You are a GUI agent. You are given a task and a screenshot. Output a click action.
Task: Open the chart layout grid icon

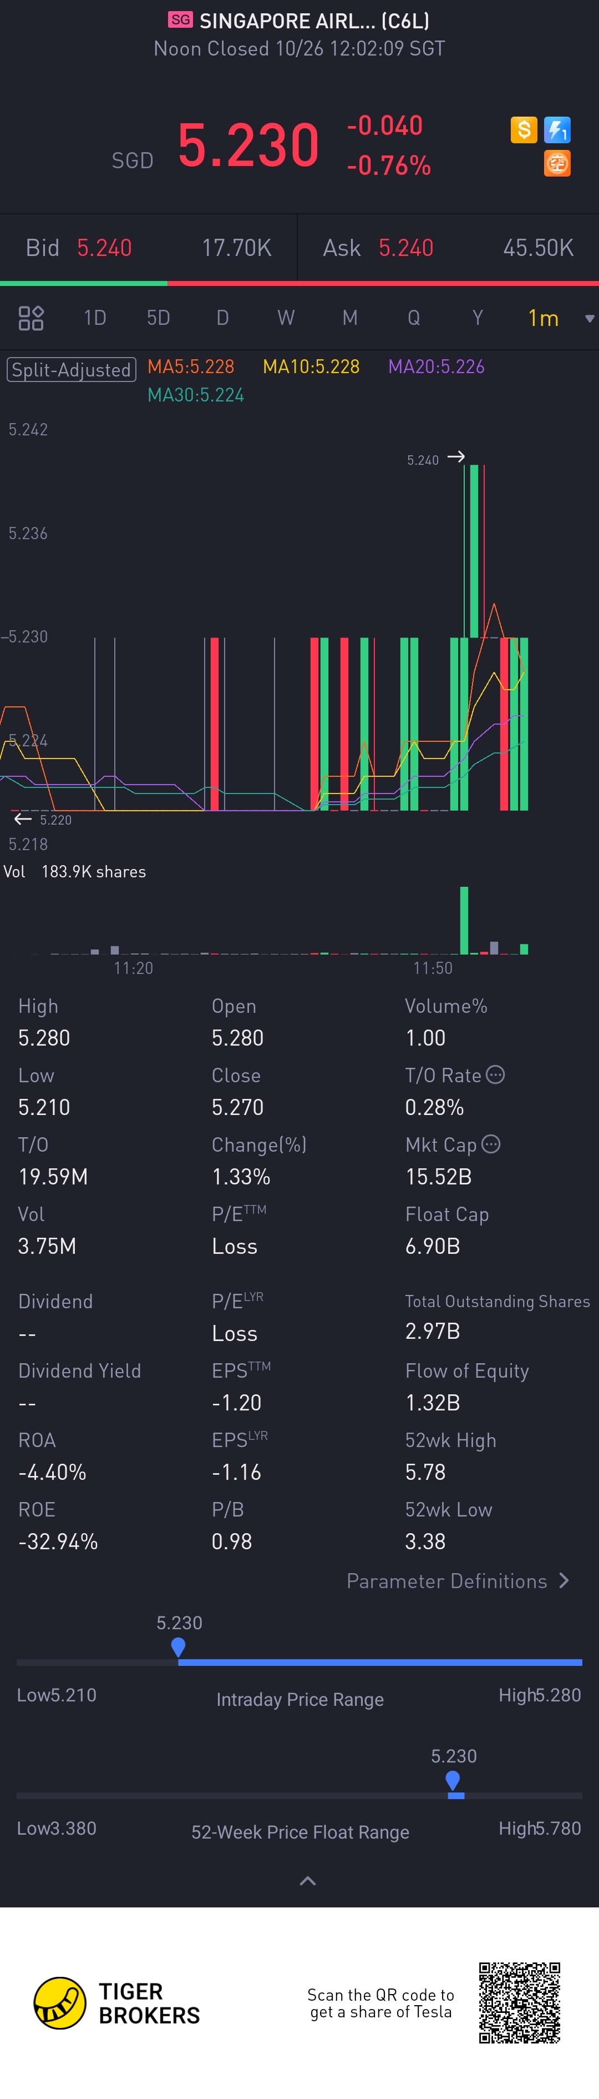point(31,318)
